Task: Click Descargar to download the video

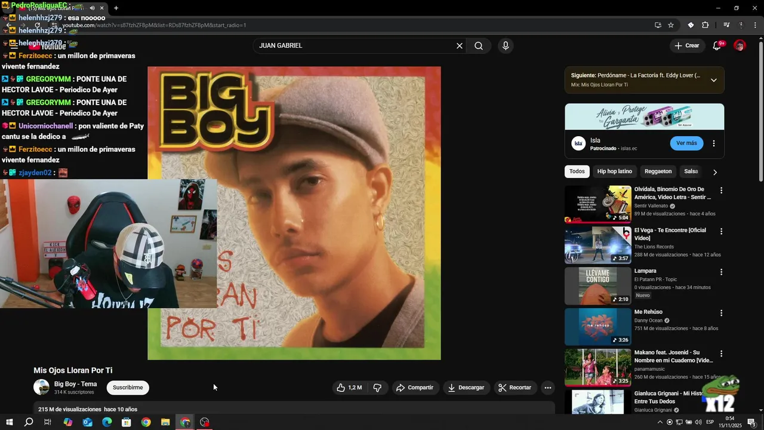Action: point(466,388)
